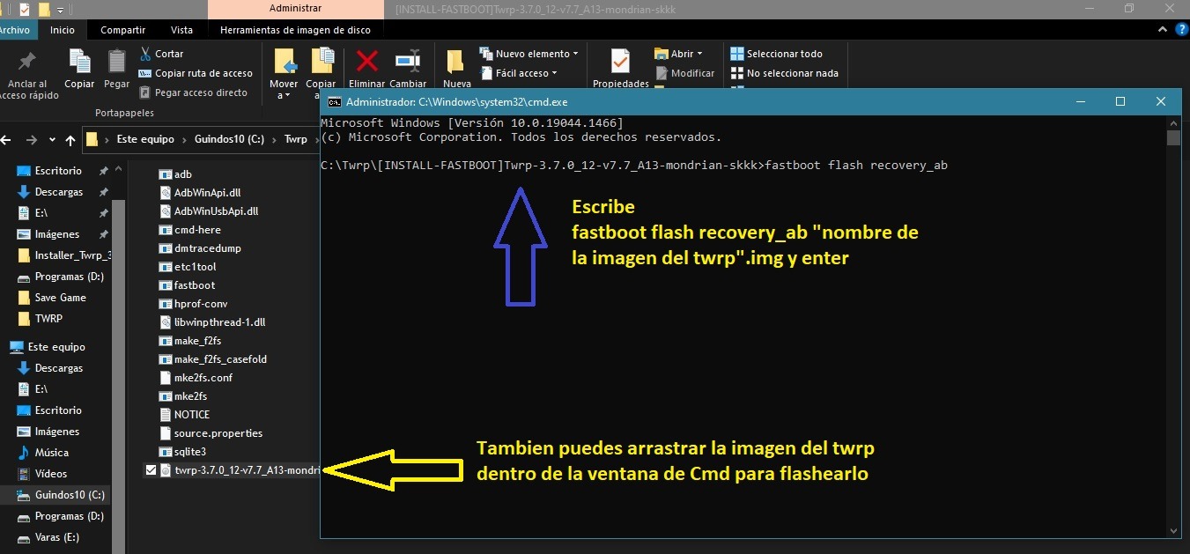Click the cmd window vertical scrollbar thumb
The height and width of the screenshot is (554, 1190).
(1173, 138)
